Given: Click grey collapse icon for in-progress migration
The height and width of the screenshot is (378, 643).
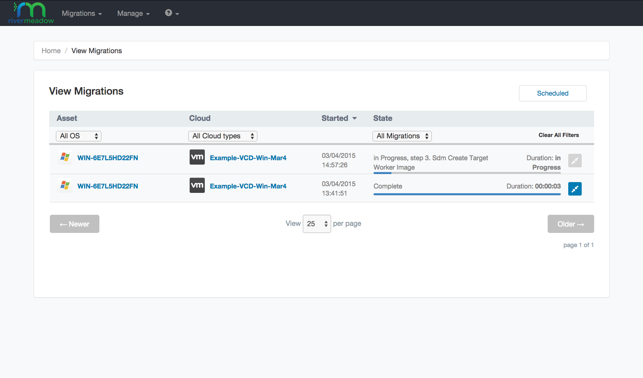Looking at the screenshot, I should coord(575,161).
